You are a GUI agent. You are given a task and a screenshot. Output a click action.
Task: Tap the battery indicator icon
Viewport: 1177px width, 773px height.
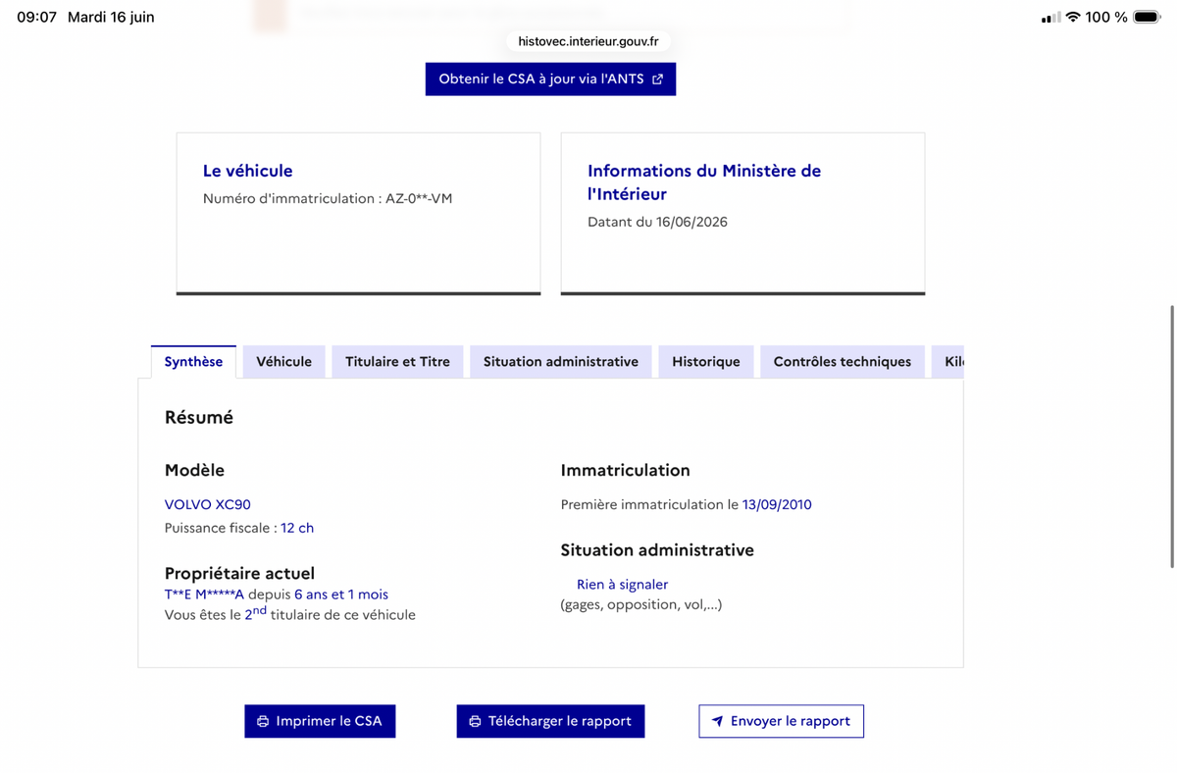[x=1147, y=17]
